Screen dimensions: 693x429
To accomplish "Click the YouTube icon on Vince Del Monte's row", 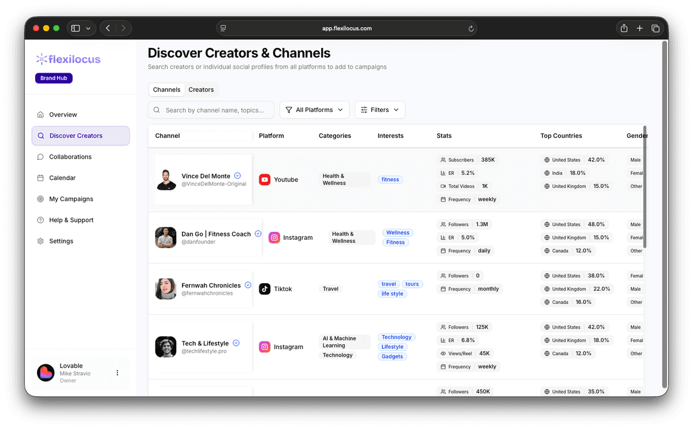I will coord(264,179).
